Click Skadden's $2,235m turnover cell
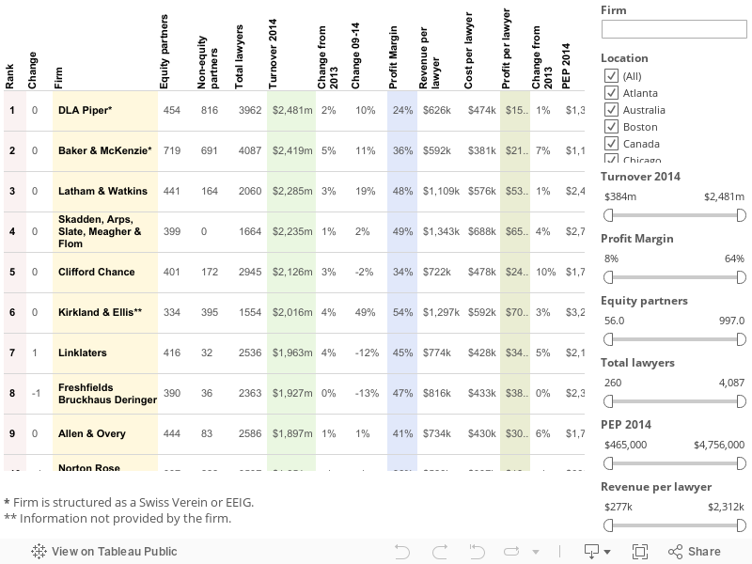This screenshot has width=752, height=564. tap(292, 231)
